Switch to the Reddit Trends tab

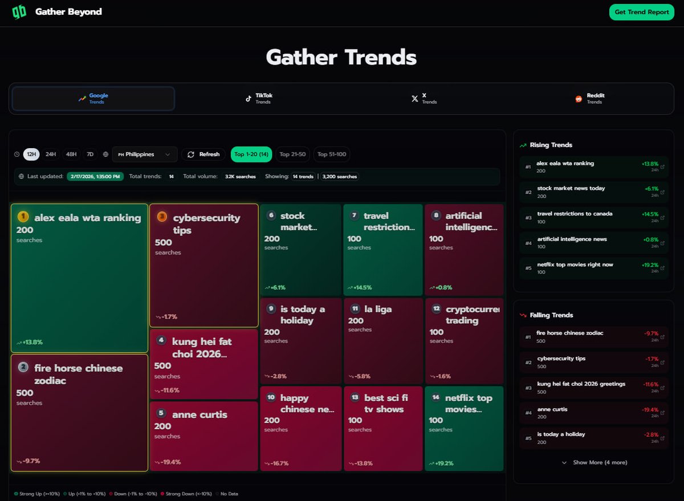[589, 99]
